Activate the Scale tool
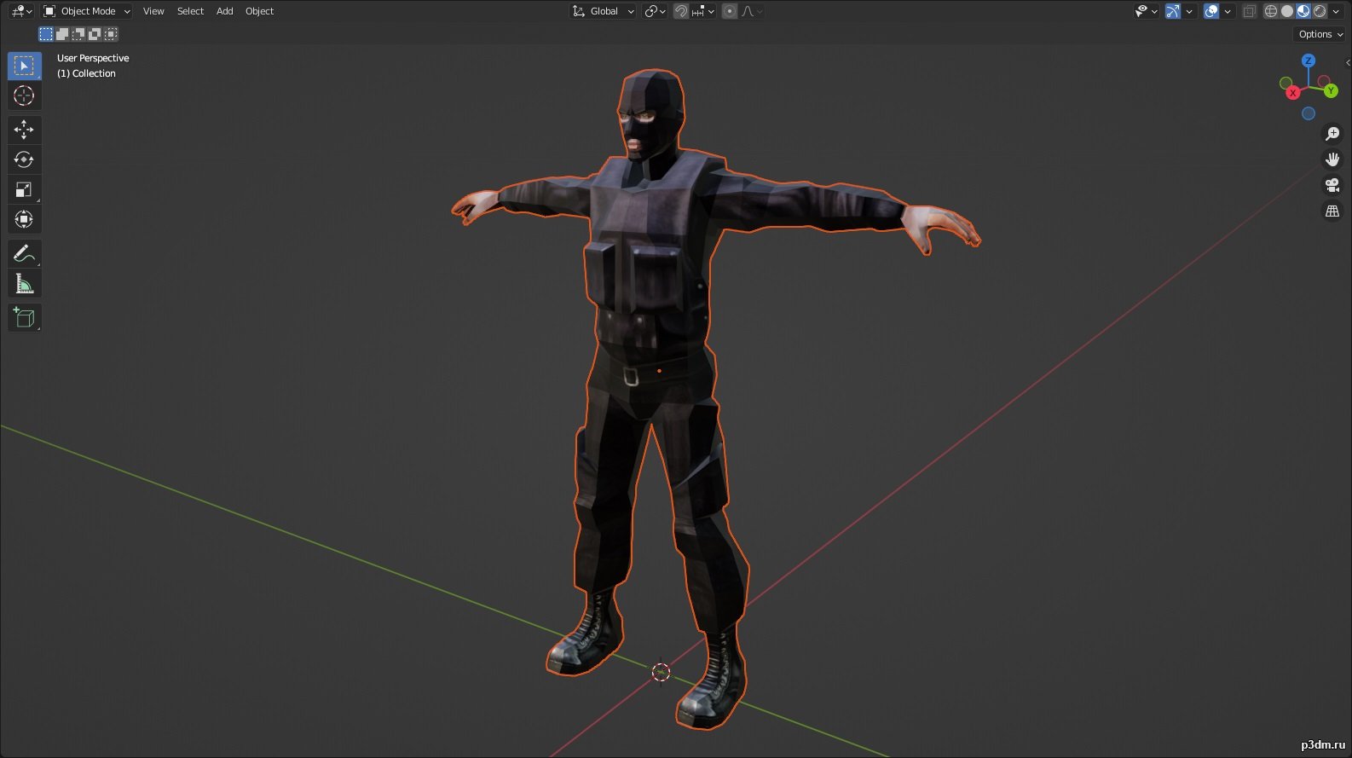The height and width of the screenshot is (758, 1352). (x=24, y=189)
